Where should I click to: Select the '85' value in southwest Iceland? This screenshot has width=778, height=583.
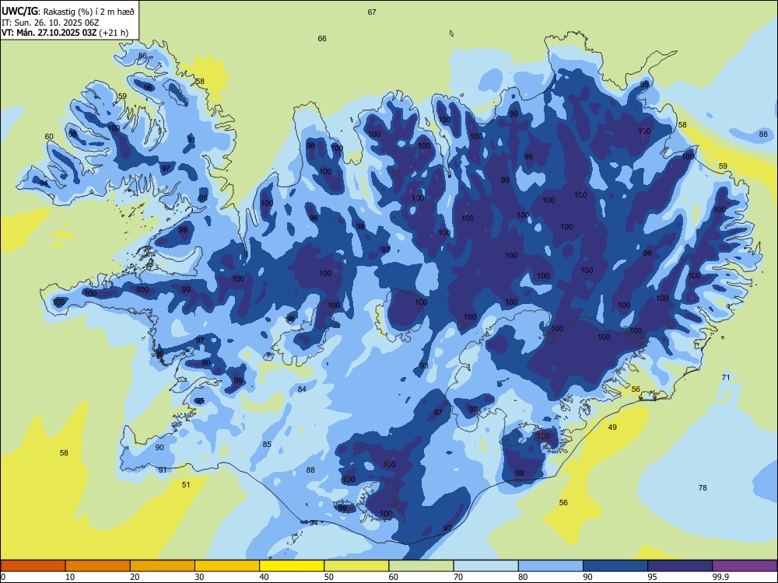(x=267, y=444)
